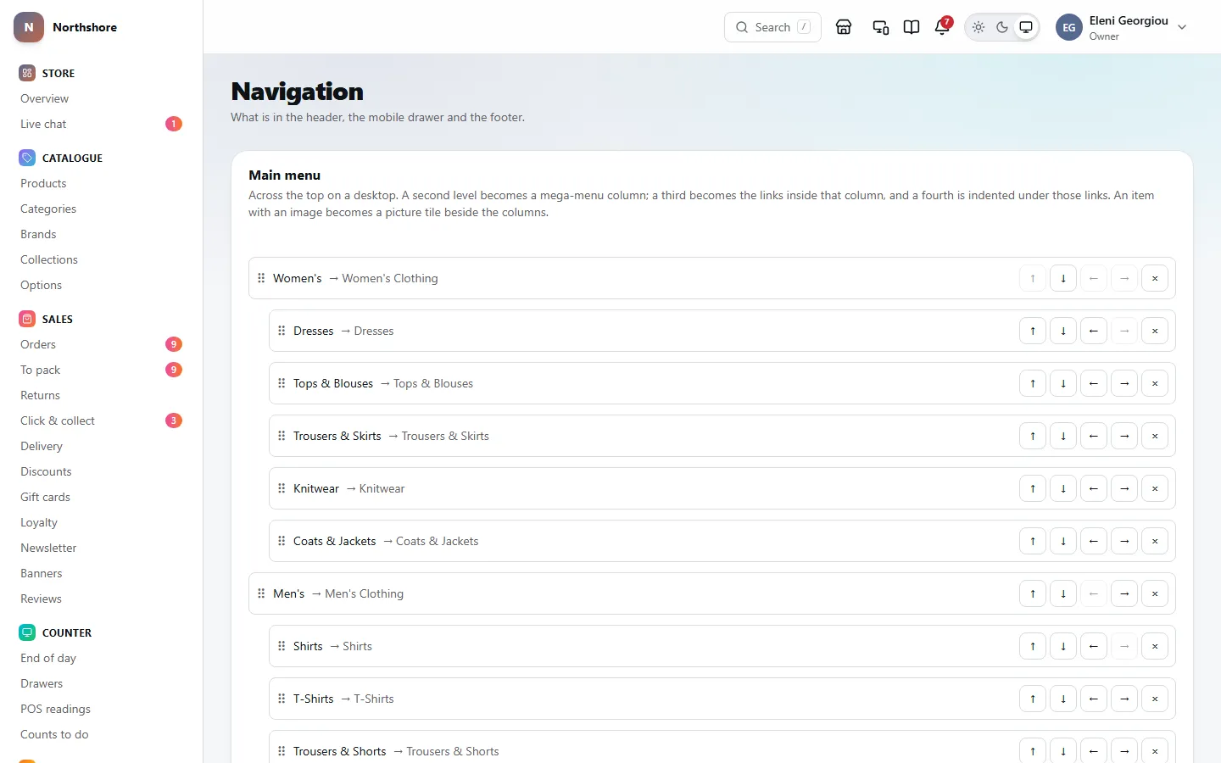
Task: Delete the Trousers & Skirts item
Action: 1155,436
